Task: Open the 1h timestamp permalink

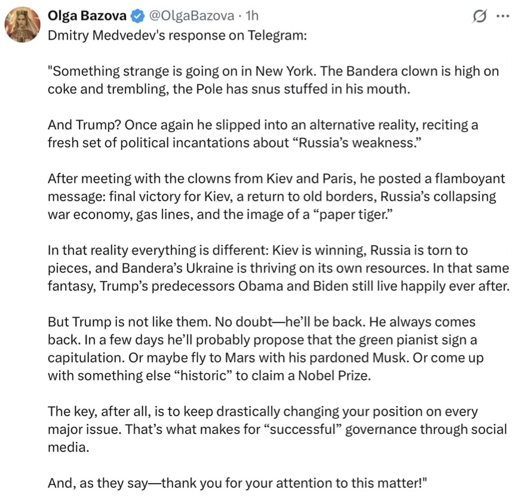Action: 252,16
